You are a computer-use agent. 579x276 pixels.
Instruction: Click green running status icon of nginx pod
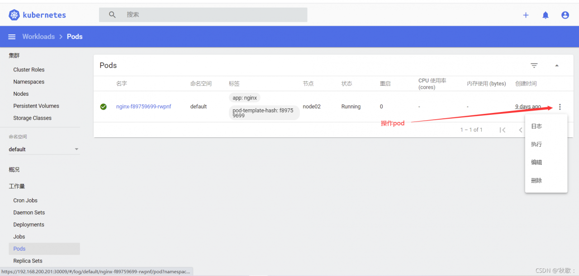[x=103, y=107]
